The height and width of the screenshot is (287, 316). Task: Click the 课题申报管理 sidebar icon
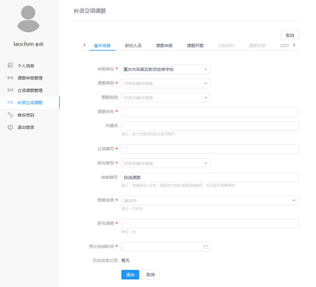pos(10,77)
